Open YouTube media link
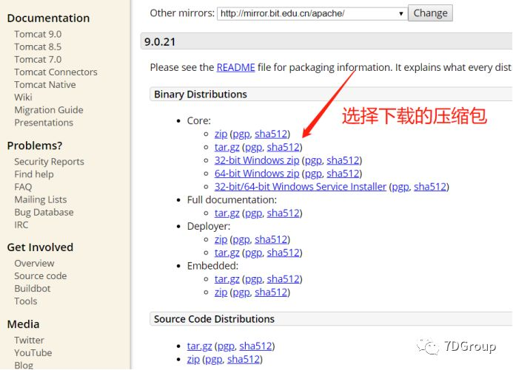This screenshot has height=370, width=513. pos(33,353)
